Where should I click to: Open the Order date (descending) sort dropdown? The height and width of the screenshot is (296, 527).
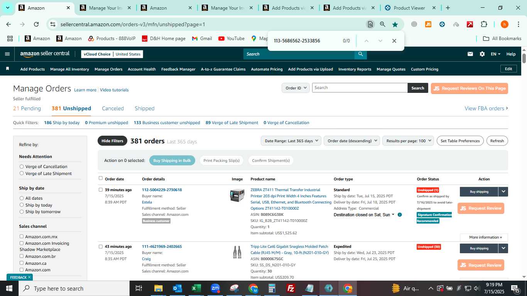[352, 141]
